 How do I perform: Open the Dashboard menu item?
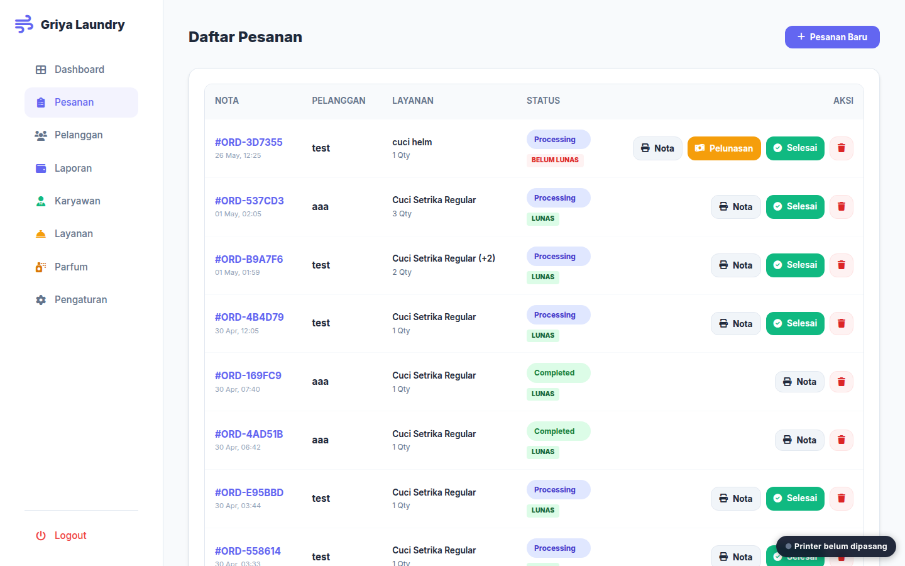81,70
